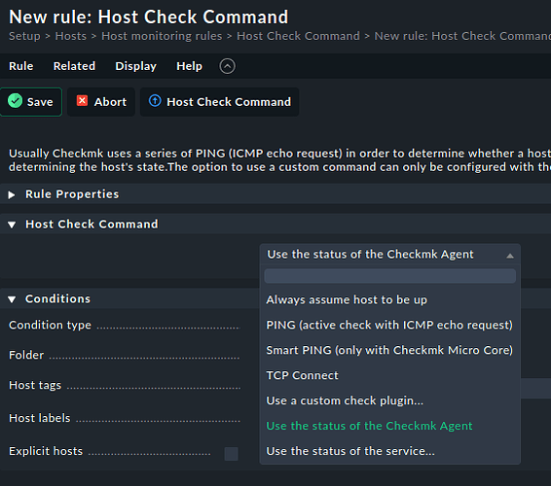Click Hosts in the breadcrumb
The height and width of the screenshot is (486, 551).
point(71,36)
